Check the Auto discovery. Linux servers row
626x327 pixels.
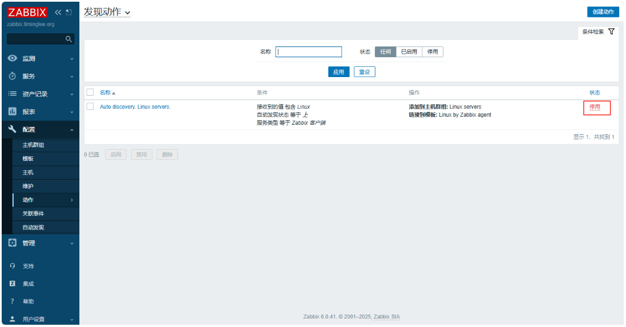point(90,107)
